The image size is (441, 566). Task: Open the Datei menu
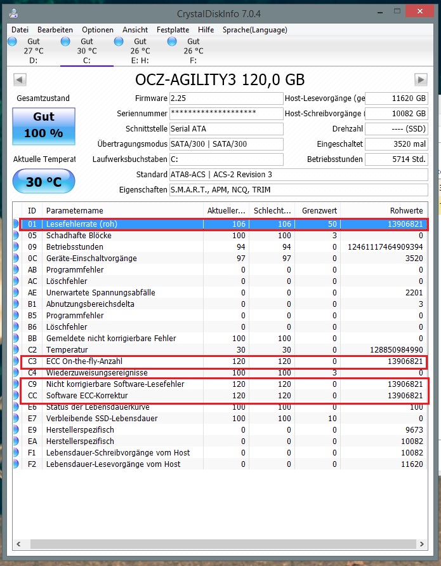(20, 30)
